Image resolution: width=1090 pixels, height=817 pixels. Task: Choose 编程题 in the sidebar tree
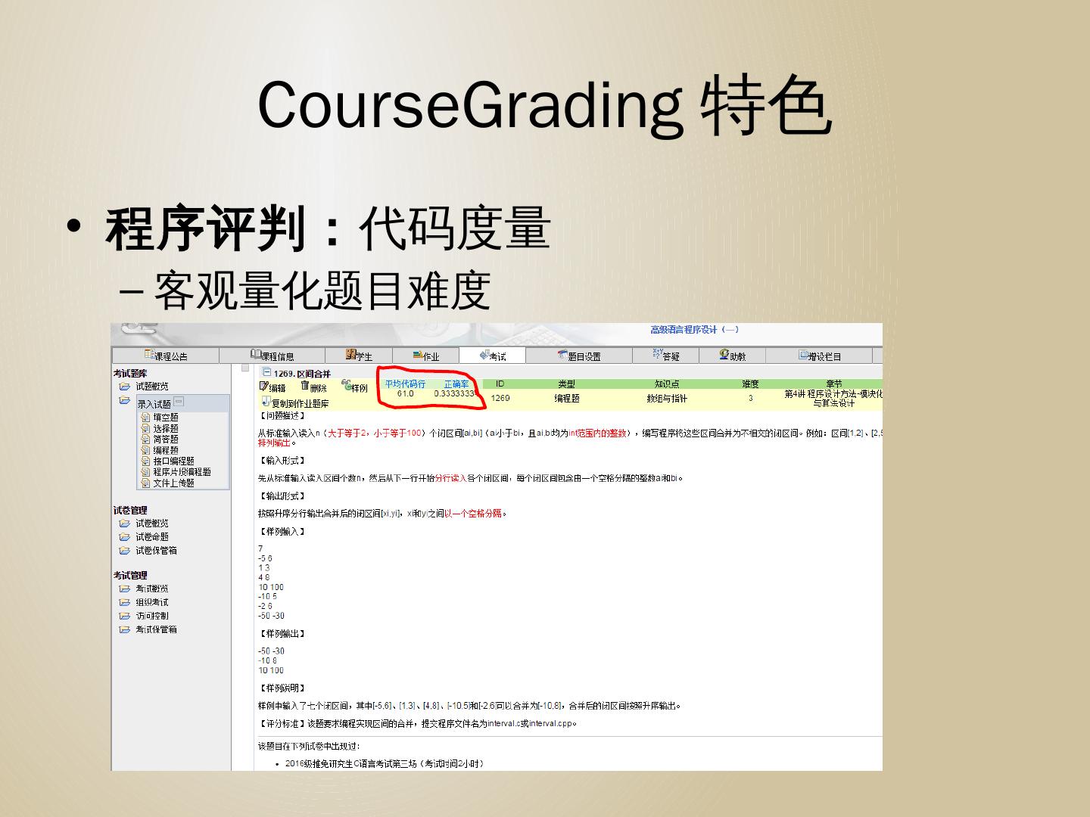(x=166, y=450)
